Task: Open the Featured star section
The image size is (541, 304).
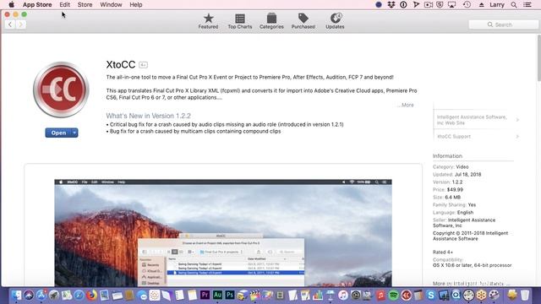Action: [x=208, y=21]
